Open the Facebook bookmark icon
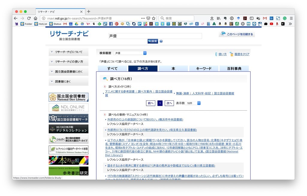This screenshot has width=307, height=196. (111, 24)
